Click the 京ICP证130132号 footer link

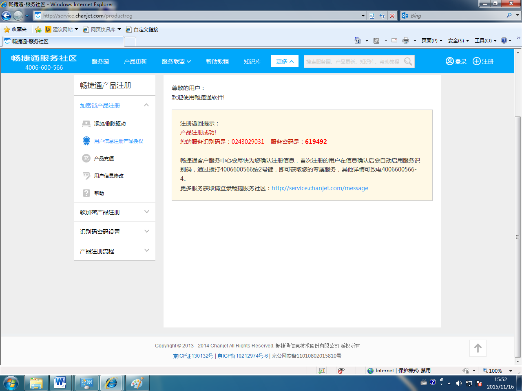(x=193, y=356)
